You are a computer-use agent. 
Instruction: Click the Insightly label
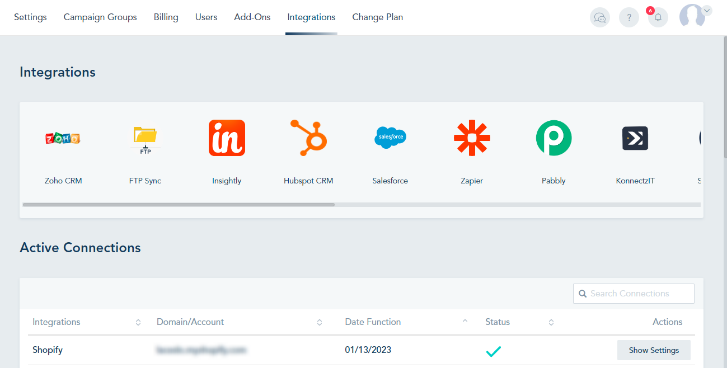click(x=227, y=181)
